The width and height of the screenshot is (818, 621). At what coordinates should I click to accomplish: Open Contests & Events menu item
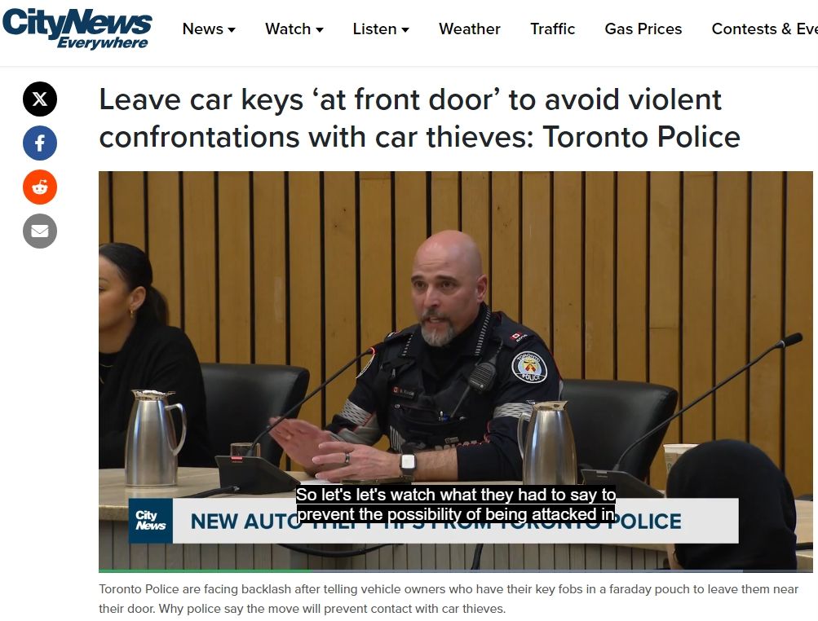[764, 29]
